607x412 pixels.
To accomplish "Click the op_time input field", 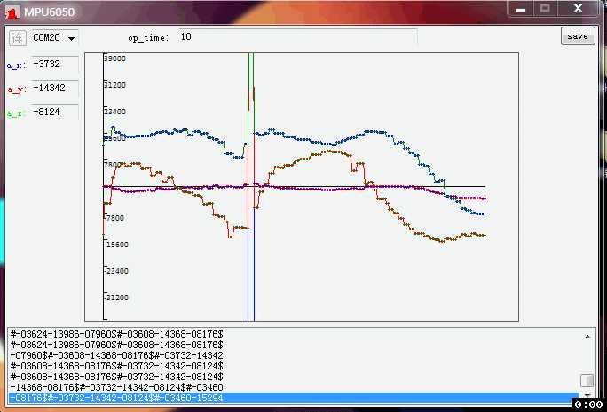I will pyautogui.click(x=297, y=37).
